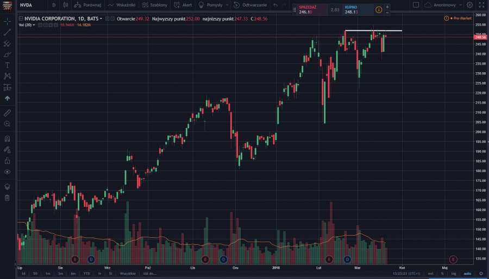Open the Anonimowy layout dropdown
Screen dimensions: 489x279
click(443, 5)
